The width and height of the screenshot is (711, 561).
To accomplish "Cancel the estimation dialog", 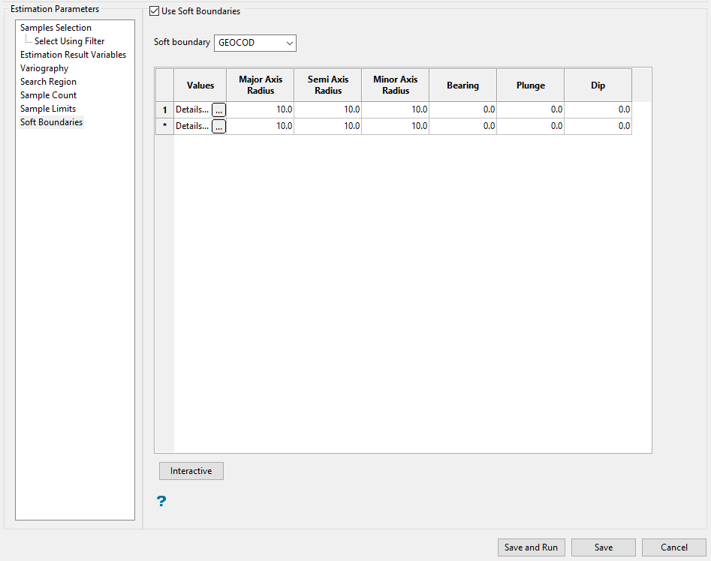I will (x=673, y=547).
